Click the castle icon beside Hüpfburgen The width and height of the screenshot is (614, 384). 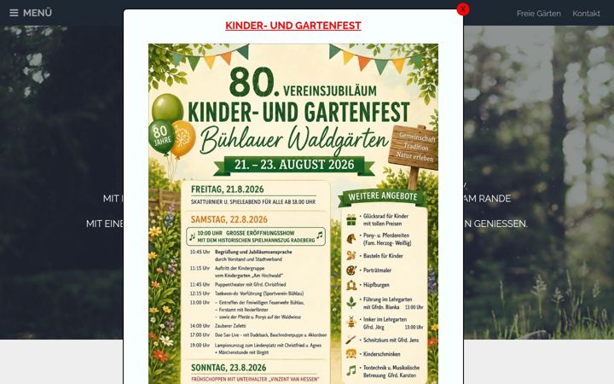pyautogui.click(x=350, y=285)
